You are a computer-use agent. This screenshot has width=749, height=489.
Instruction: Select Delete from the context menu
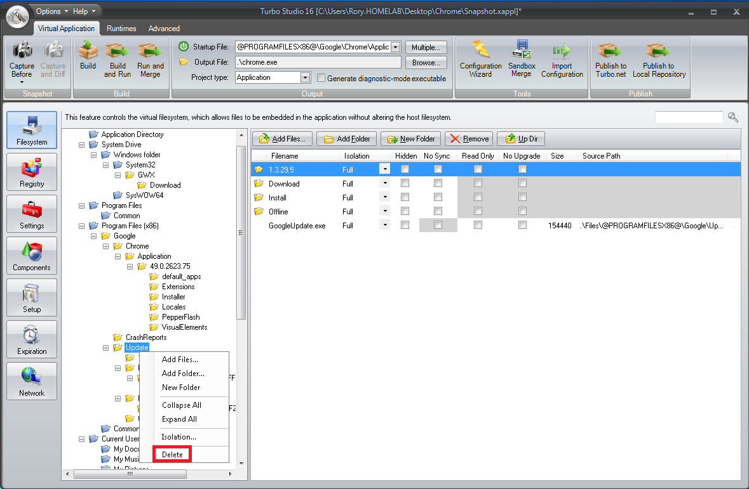coord(172,453)
